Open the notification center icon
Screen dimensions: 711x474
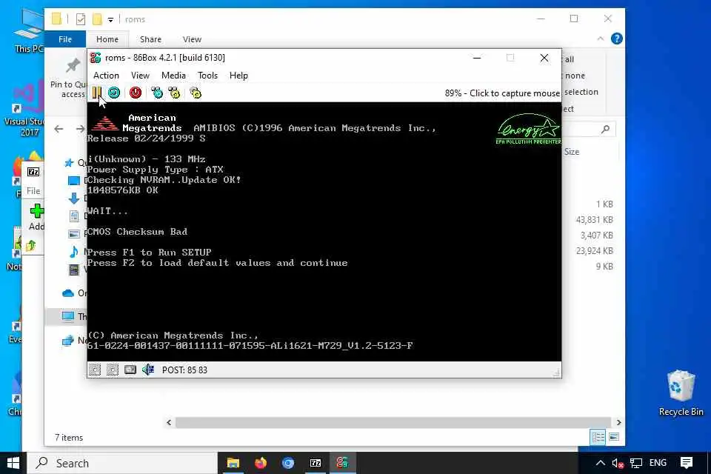click(x=686, y=463)
